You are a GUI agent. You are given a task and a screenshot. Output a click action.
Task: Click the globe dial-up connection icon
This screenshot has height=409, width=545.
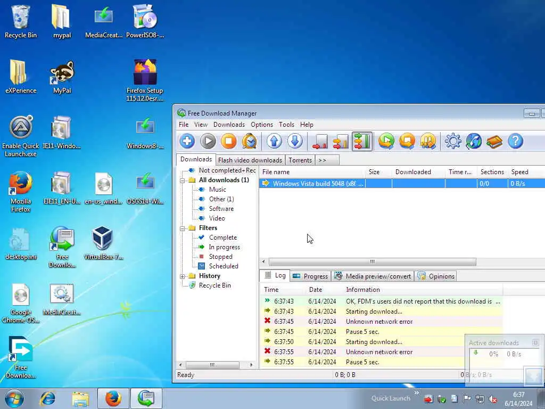(x=474, y=141)
